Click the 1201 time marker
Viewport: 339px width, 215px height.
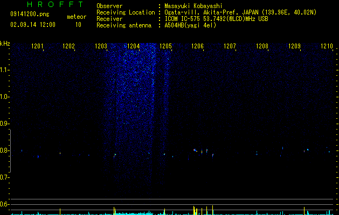(x=37, y=46)
